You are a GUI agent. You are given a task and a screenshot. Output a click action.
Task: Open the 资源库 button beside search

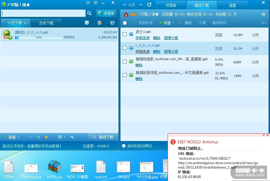click(106, 13)
